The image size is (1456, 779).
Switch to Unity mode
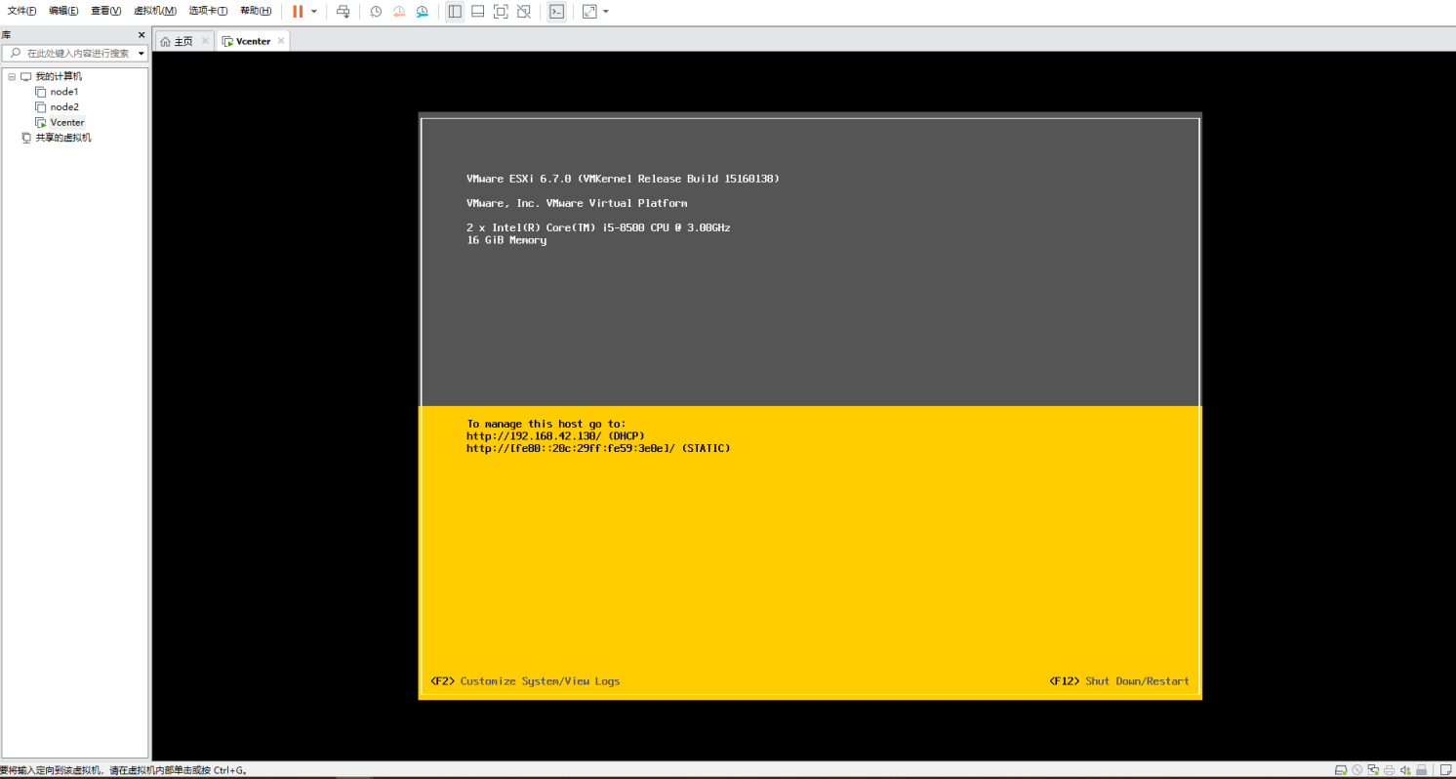(x=524, y=12)
